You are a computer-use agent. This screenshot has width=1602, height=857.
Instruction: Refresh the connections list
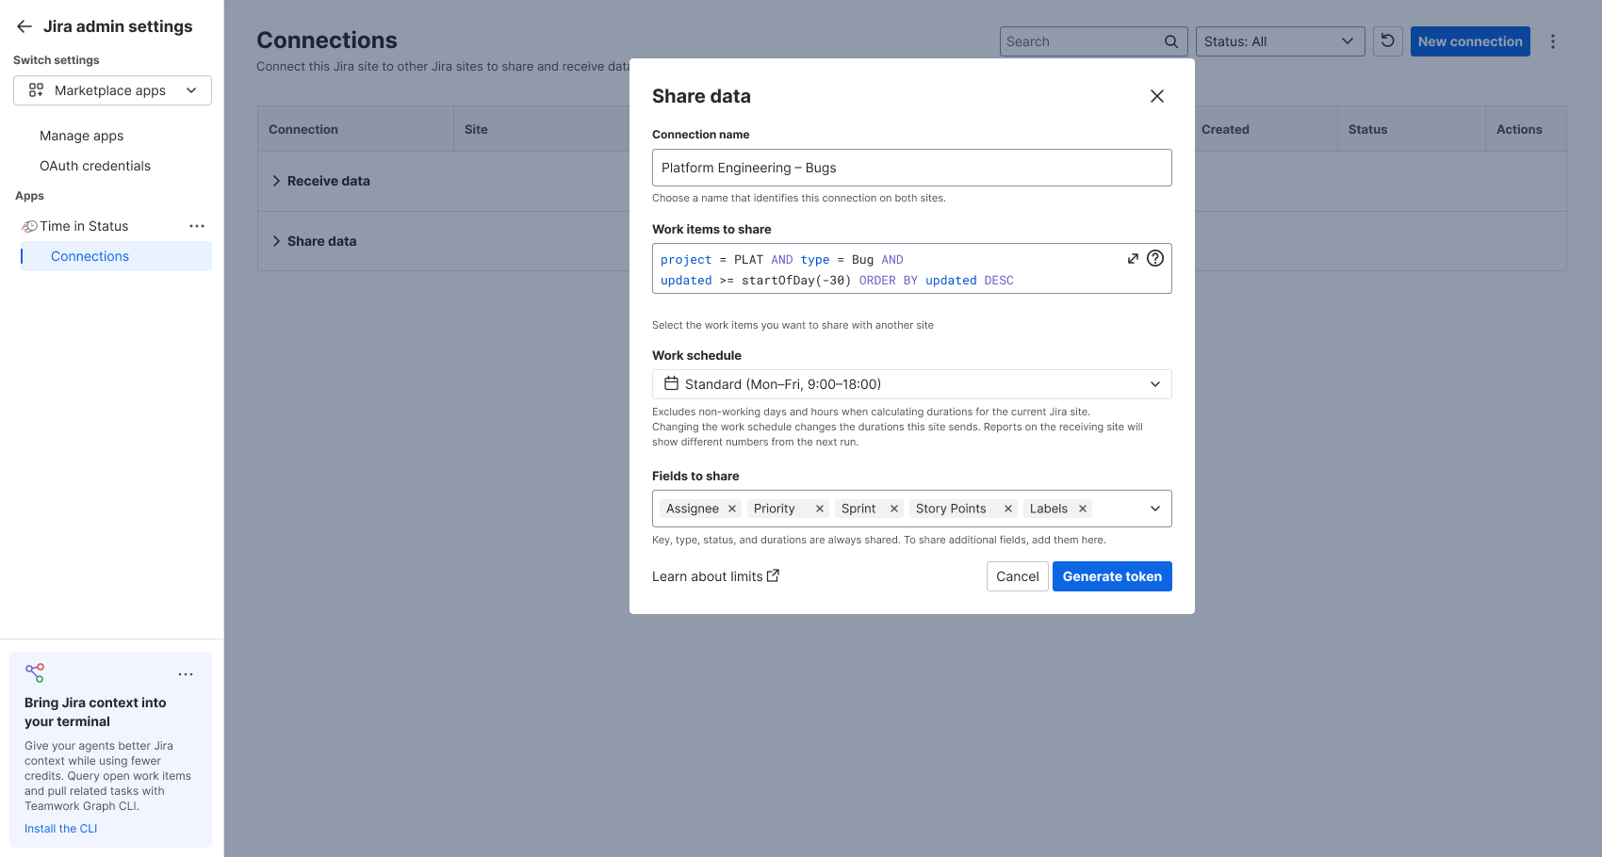1387,41
